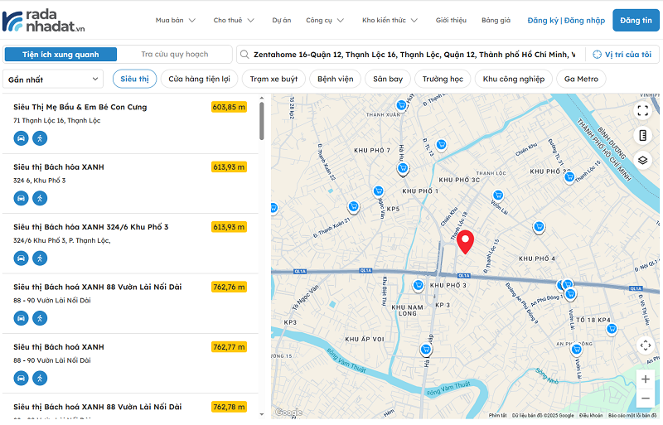Select the Trạm xe buýt filter chip
Viewport: 663px width, 425px height.
(x=273, y=79)
